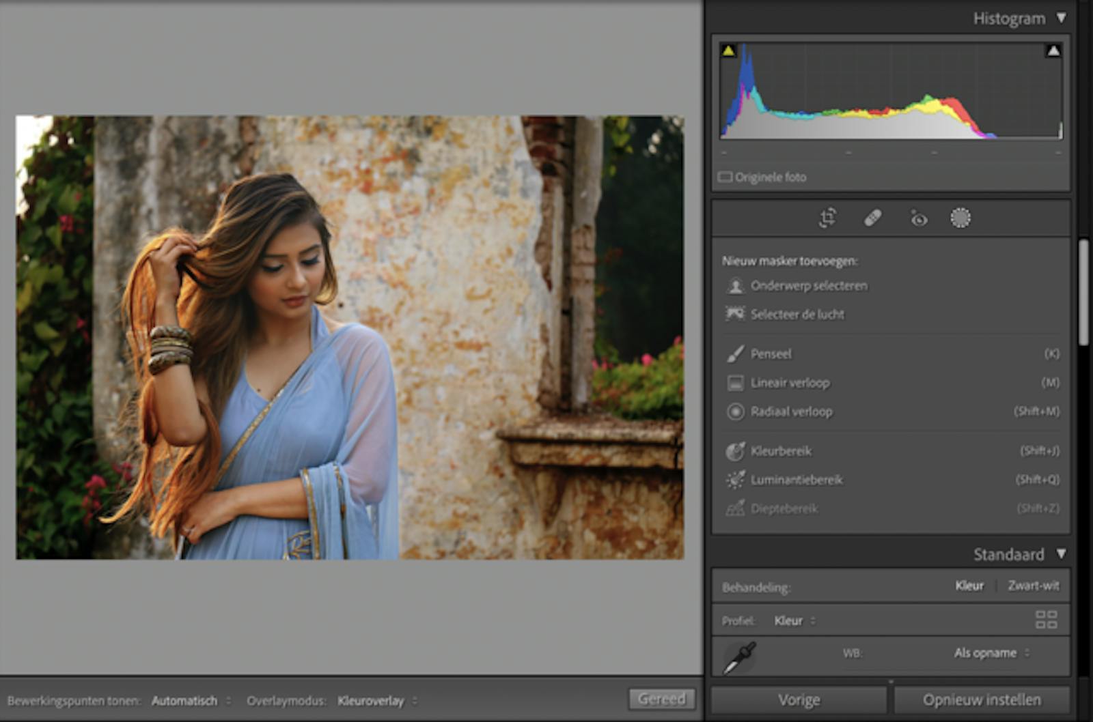Click the Masking tool circle icon
Screen dimensions: 1093x722
click(x=960, y=218)
